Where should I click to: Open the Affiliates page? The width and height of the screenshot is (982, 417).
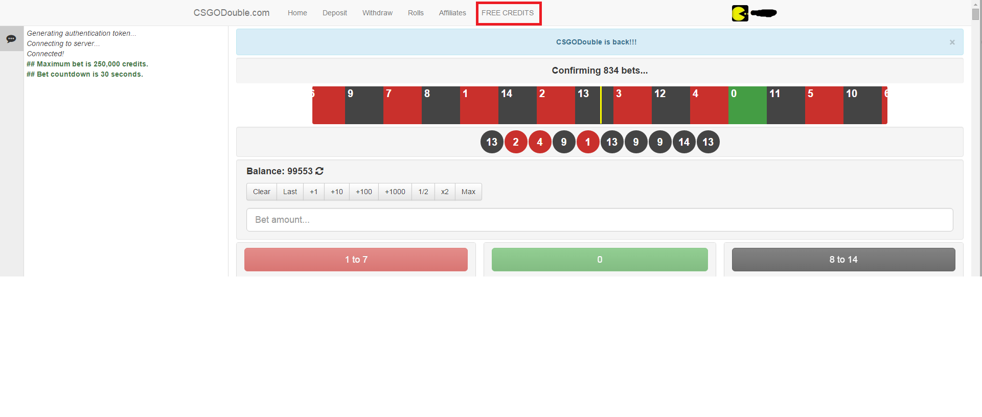452,13
